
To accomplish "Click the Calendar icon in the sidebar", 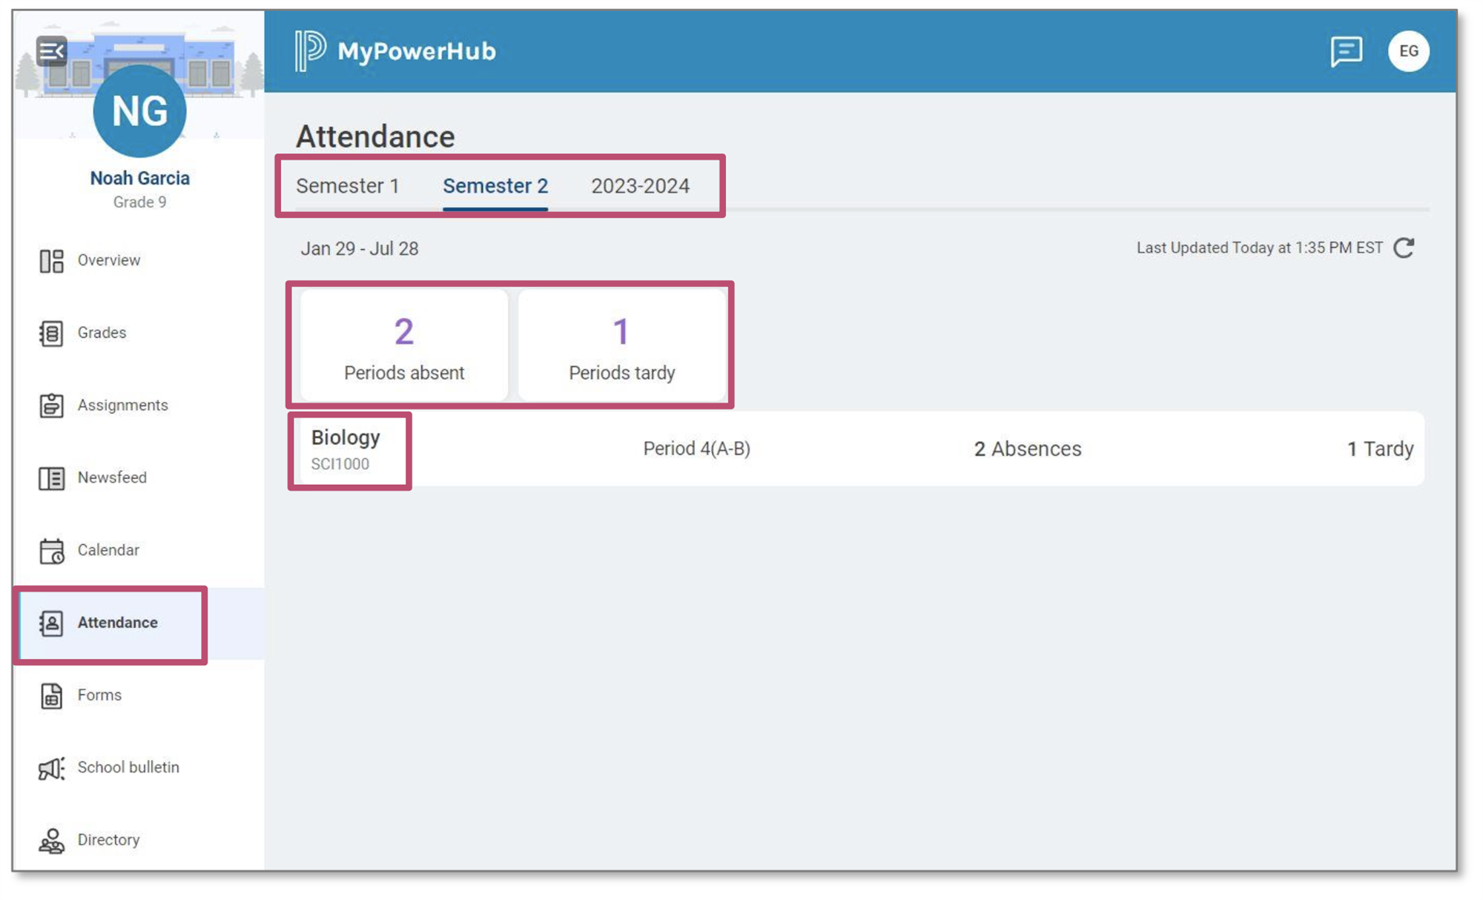I will coord(51,551).
